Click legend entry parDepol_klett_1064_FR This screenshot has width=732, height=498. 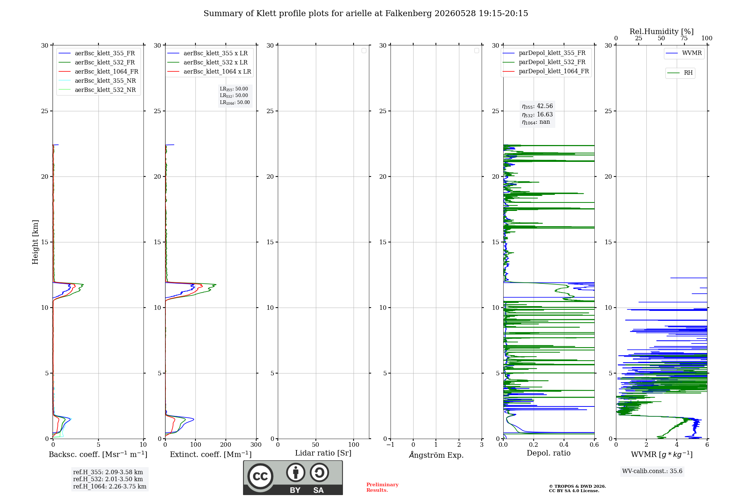click(546, 71)
